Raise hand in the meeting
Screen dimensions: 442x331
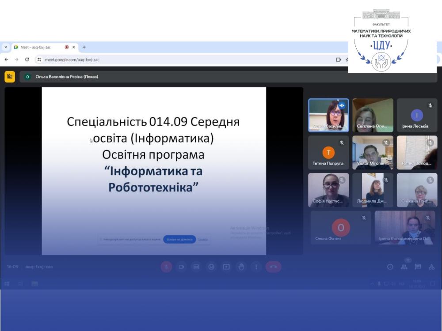tap(241, 267)
